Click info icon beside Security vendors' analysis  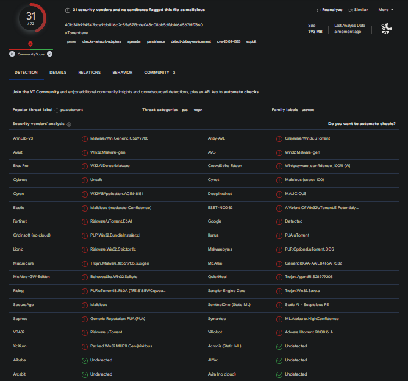[x=69, y=124]
